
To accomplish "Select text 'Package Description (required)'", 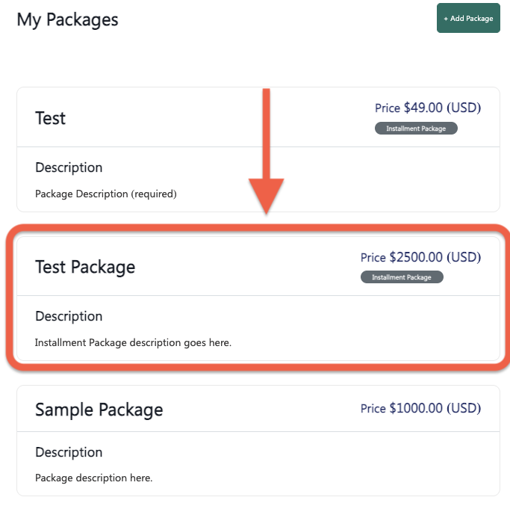I will (106, 194).
